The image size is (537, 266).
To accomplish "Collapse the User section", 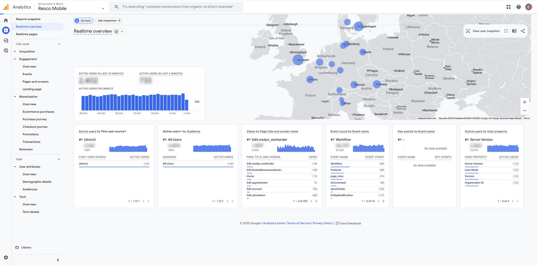I will pyautogui.click(x=58, y=159).
